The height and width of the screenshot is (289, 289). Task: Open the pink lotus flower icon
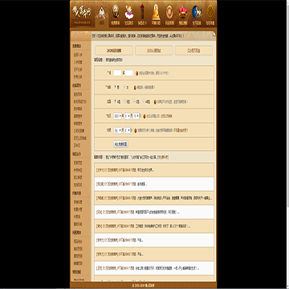click(x=183, y=13)
